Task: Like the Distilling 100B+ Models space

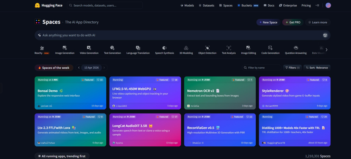Action: (324, 117)
